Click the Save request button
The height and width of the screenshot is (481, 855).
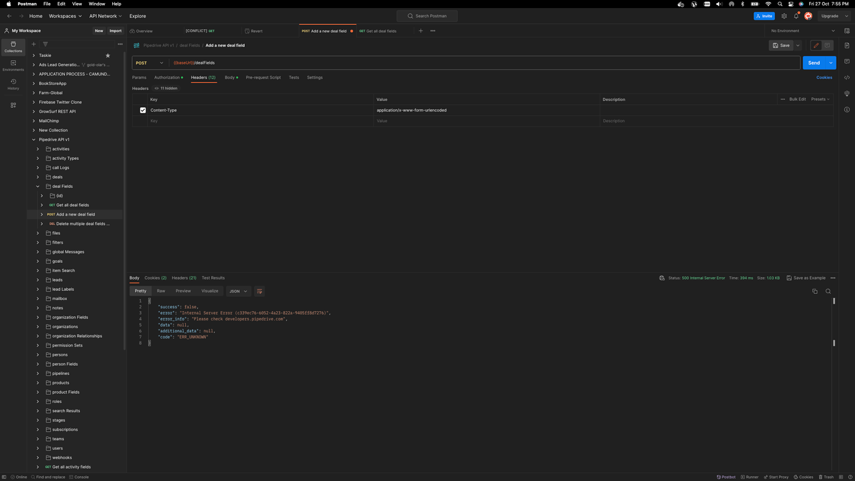pos(781,45)
